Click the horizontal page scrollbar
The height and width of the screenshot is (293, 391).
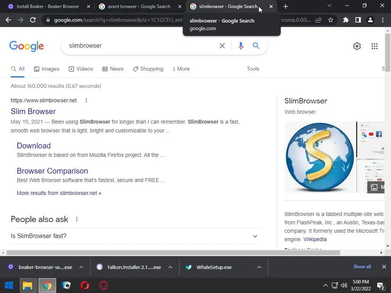[173, 253]
